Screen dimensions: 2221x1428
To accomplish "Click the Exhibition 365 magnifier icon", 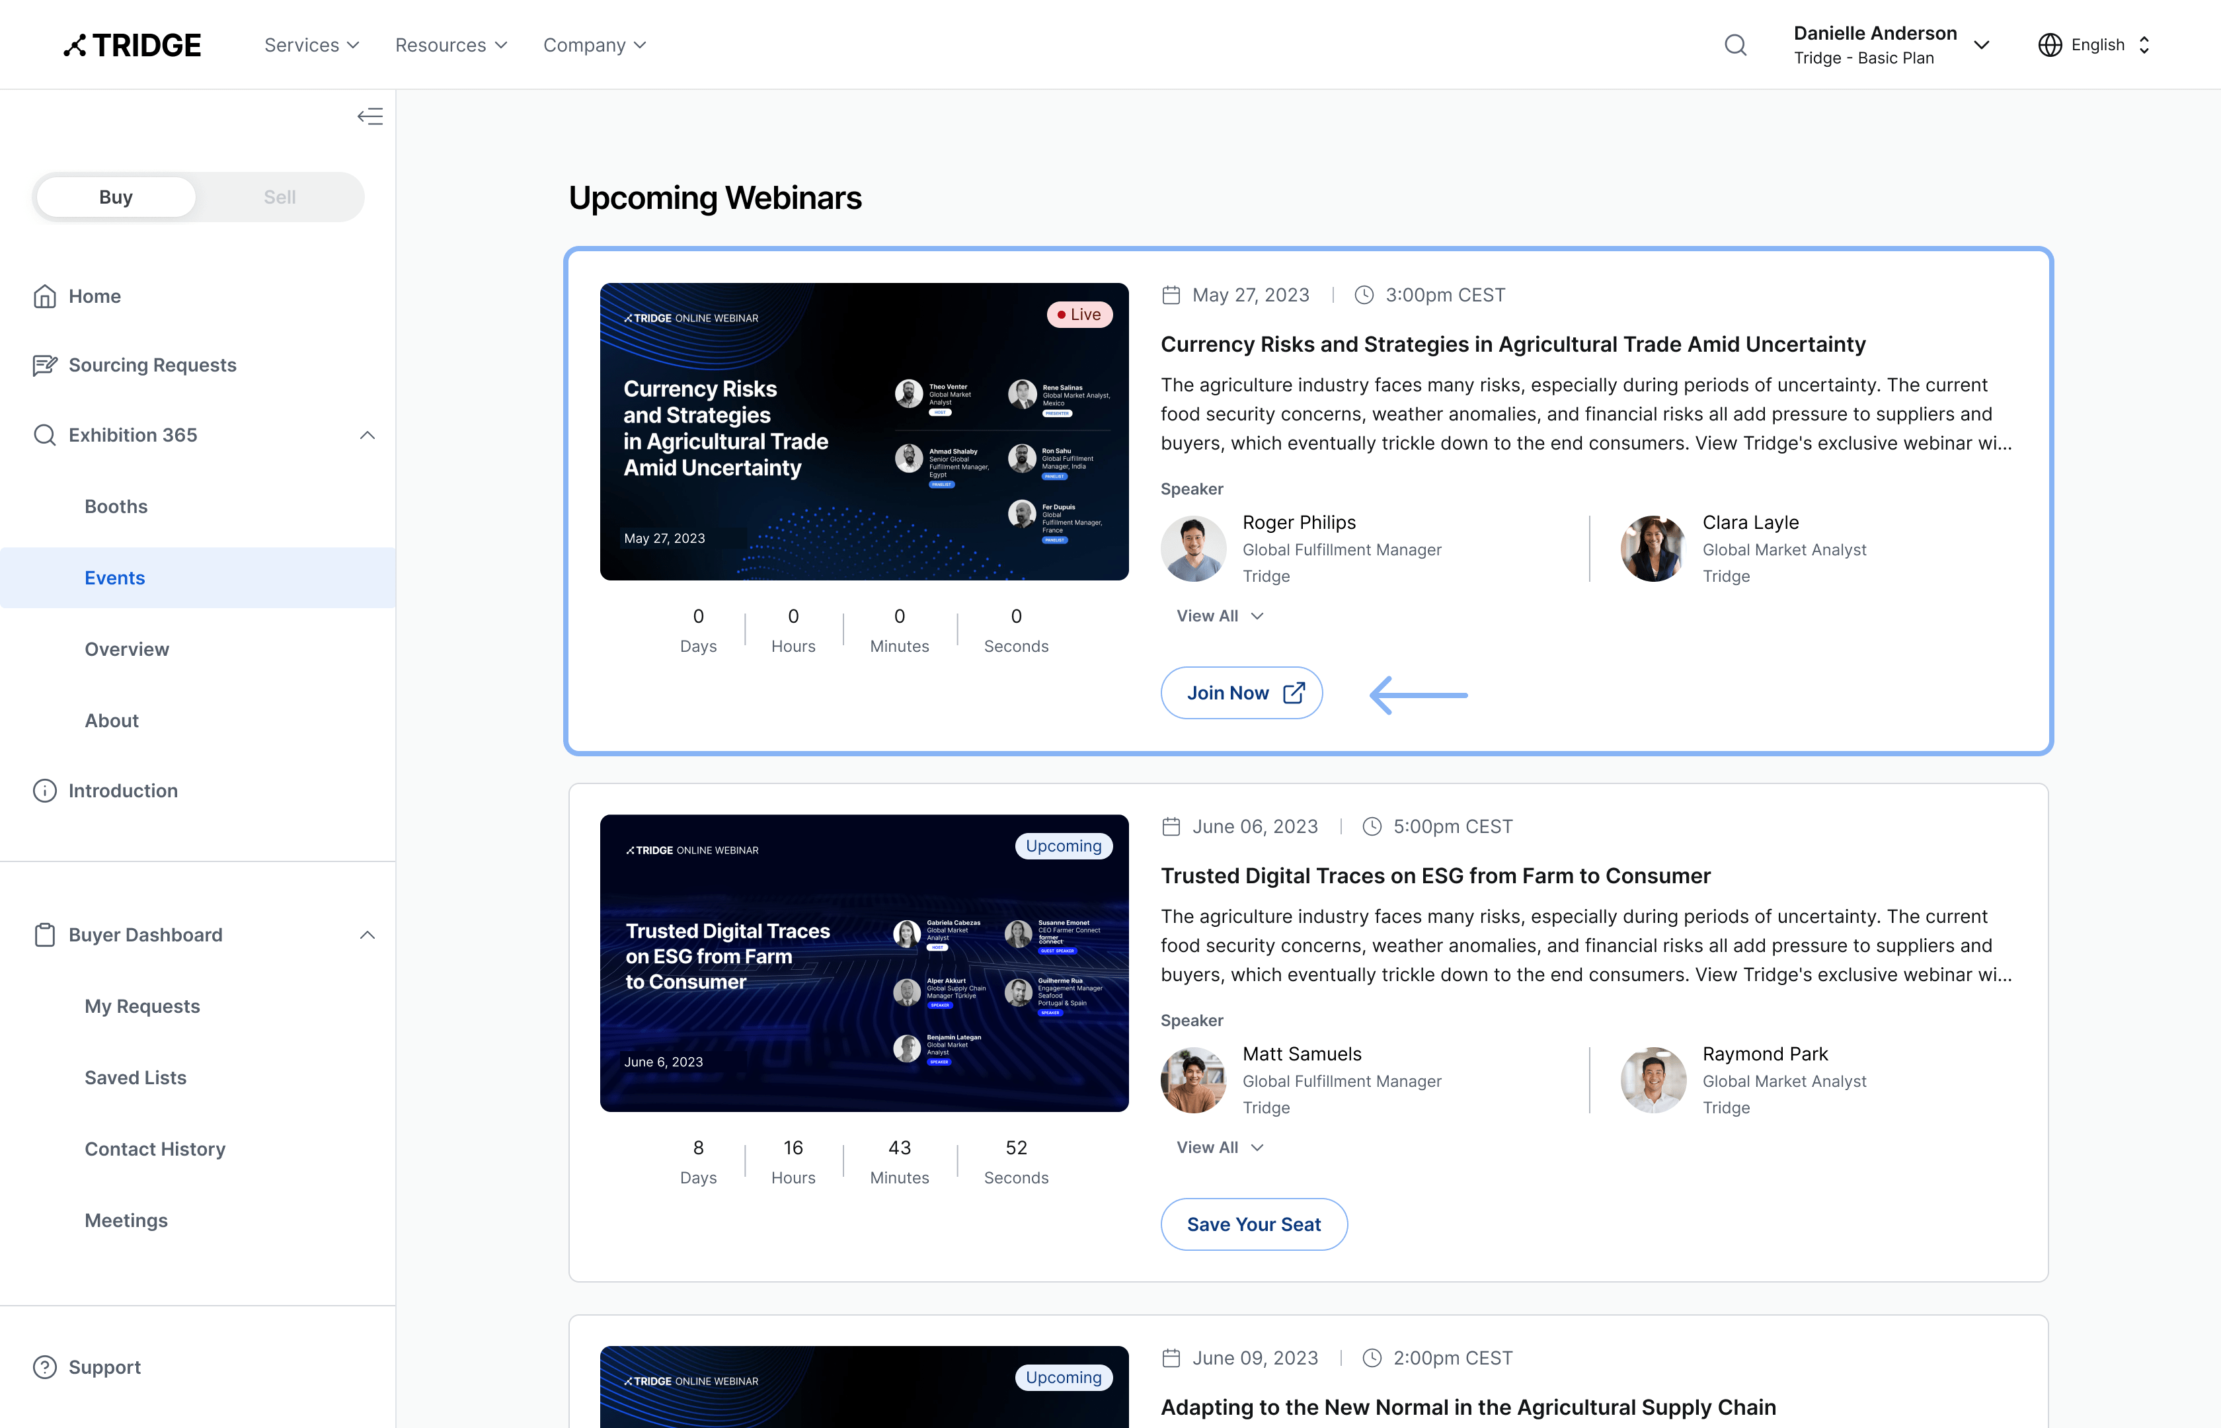I will click(44, 435).
